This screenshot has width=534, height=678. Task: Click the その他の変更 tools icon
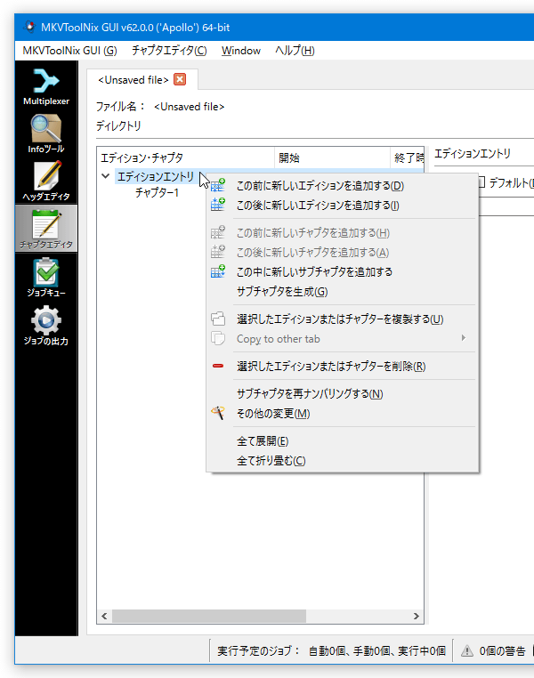218,413
